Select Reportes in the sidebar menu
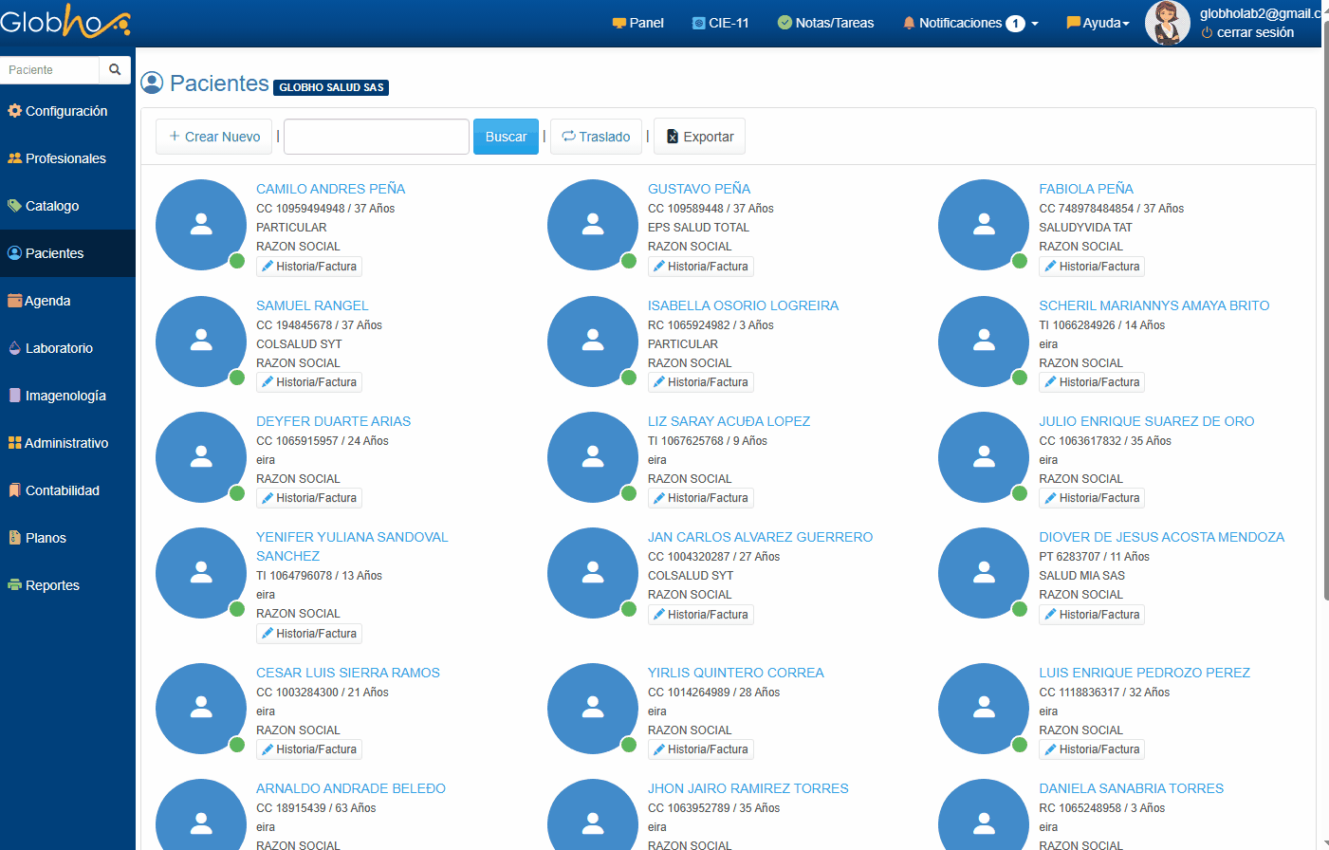Viewport: 1329px width, 850px height. click(52, 585)
